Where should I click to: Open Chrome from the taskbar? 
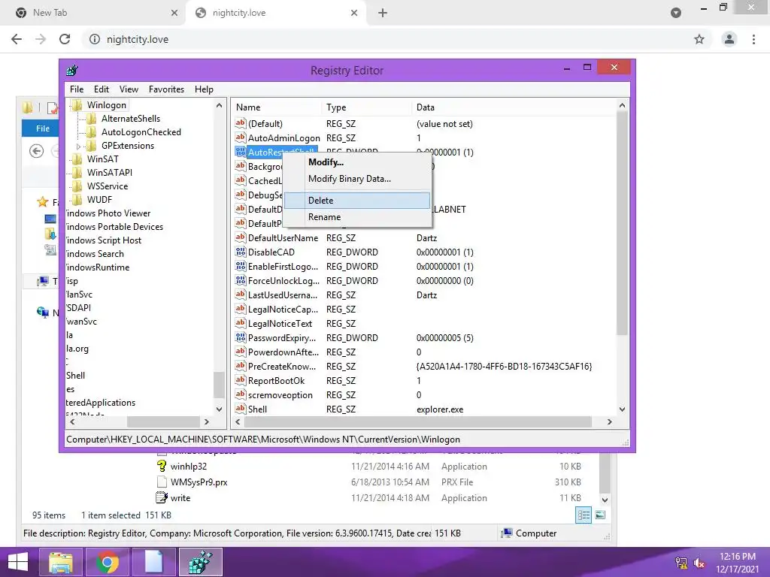pyautogui.click(x=107, y=562)
